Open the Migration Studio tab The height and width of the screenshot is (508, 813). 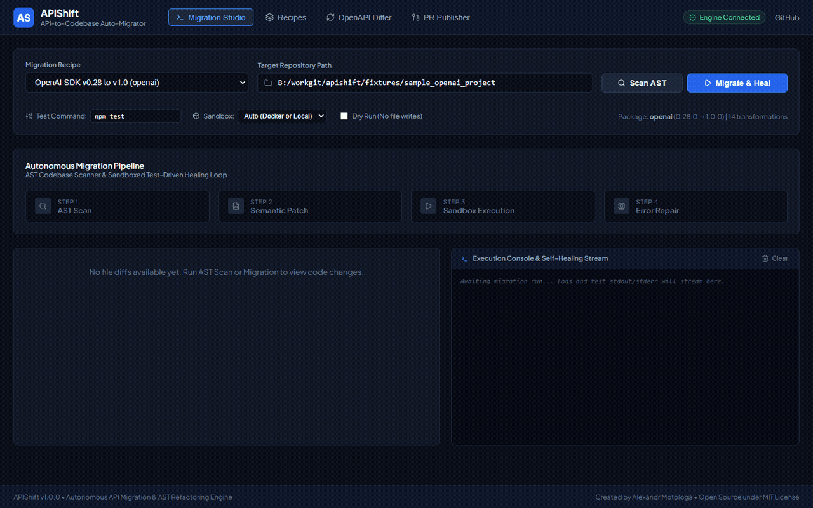tap(211, 17)
